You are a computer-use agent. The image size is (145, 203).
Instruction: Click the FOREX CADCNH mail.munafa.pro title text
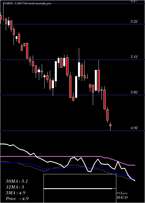(27, 3)
